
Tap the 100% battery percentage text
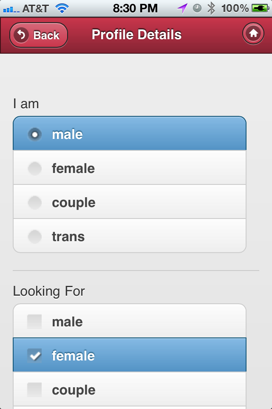[235, 8]
